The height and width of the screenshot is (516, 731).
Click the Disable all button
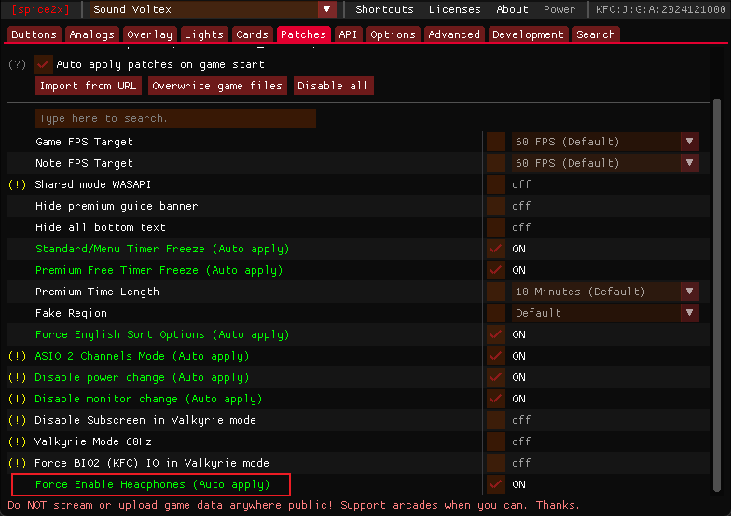(333, 86)
